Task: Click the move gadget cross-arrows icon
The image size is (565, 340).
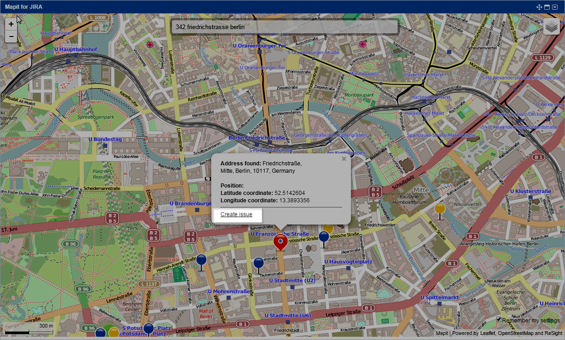Action: [x=539, y=7]
